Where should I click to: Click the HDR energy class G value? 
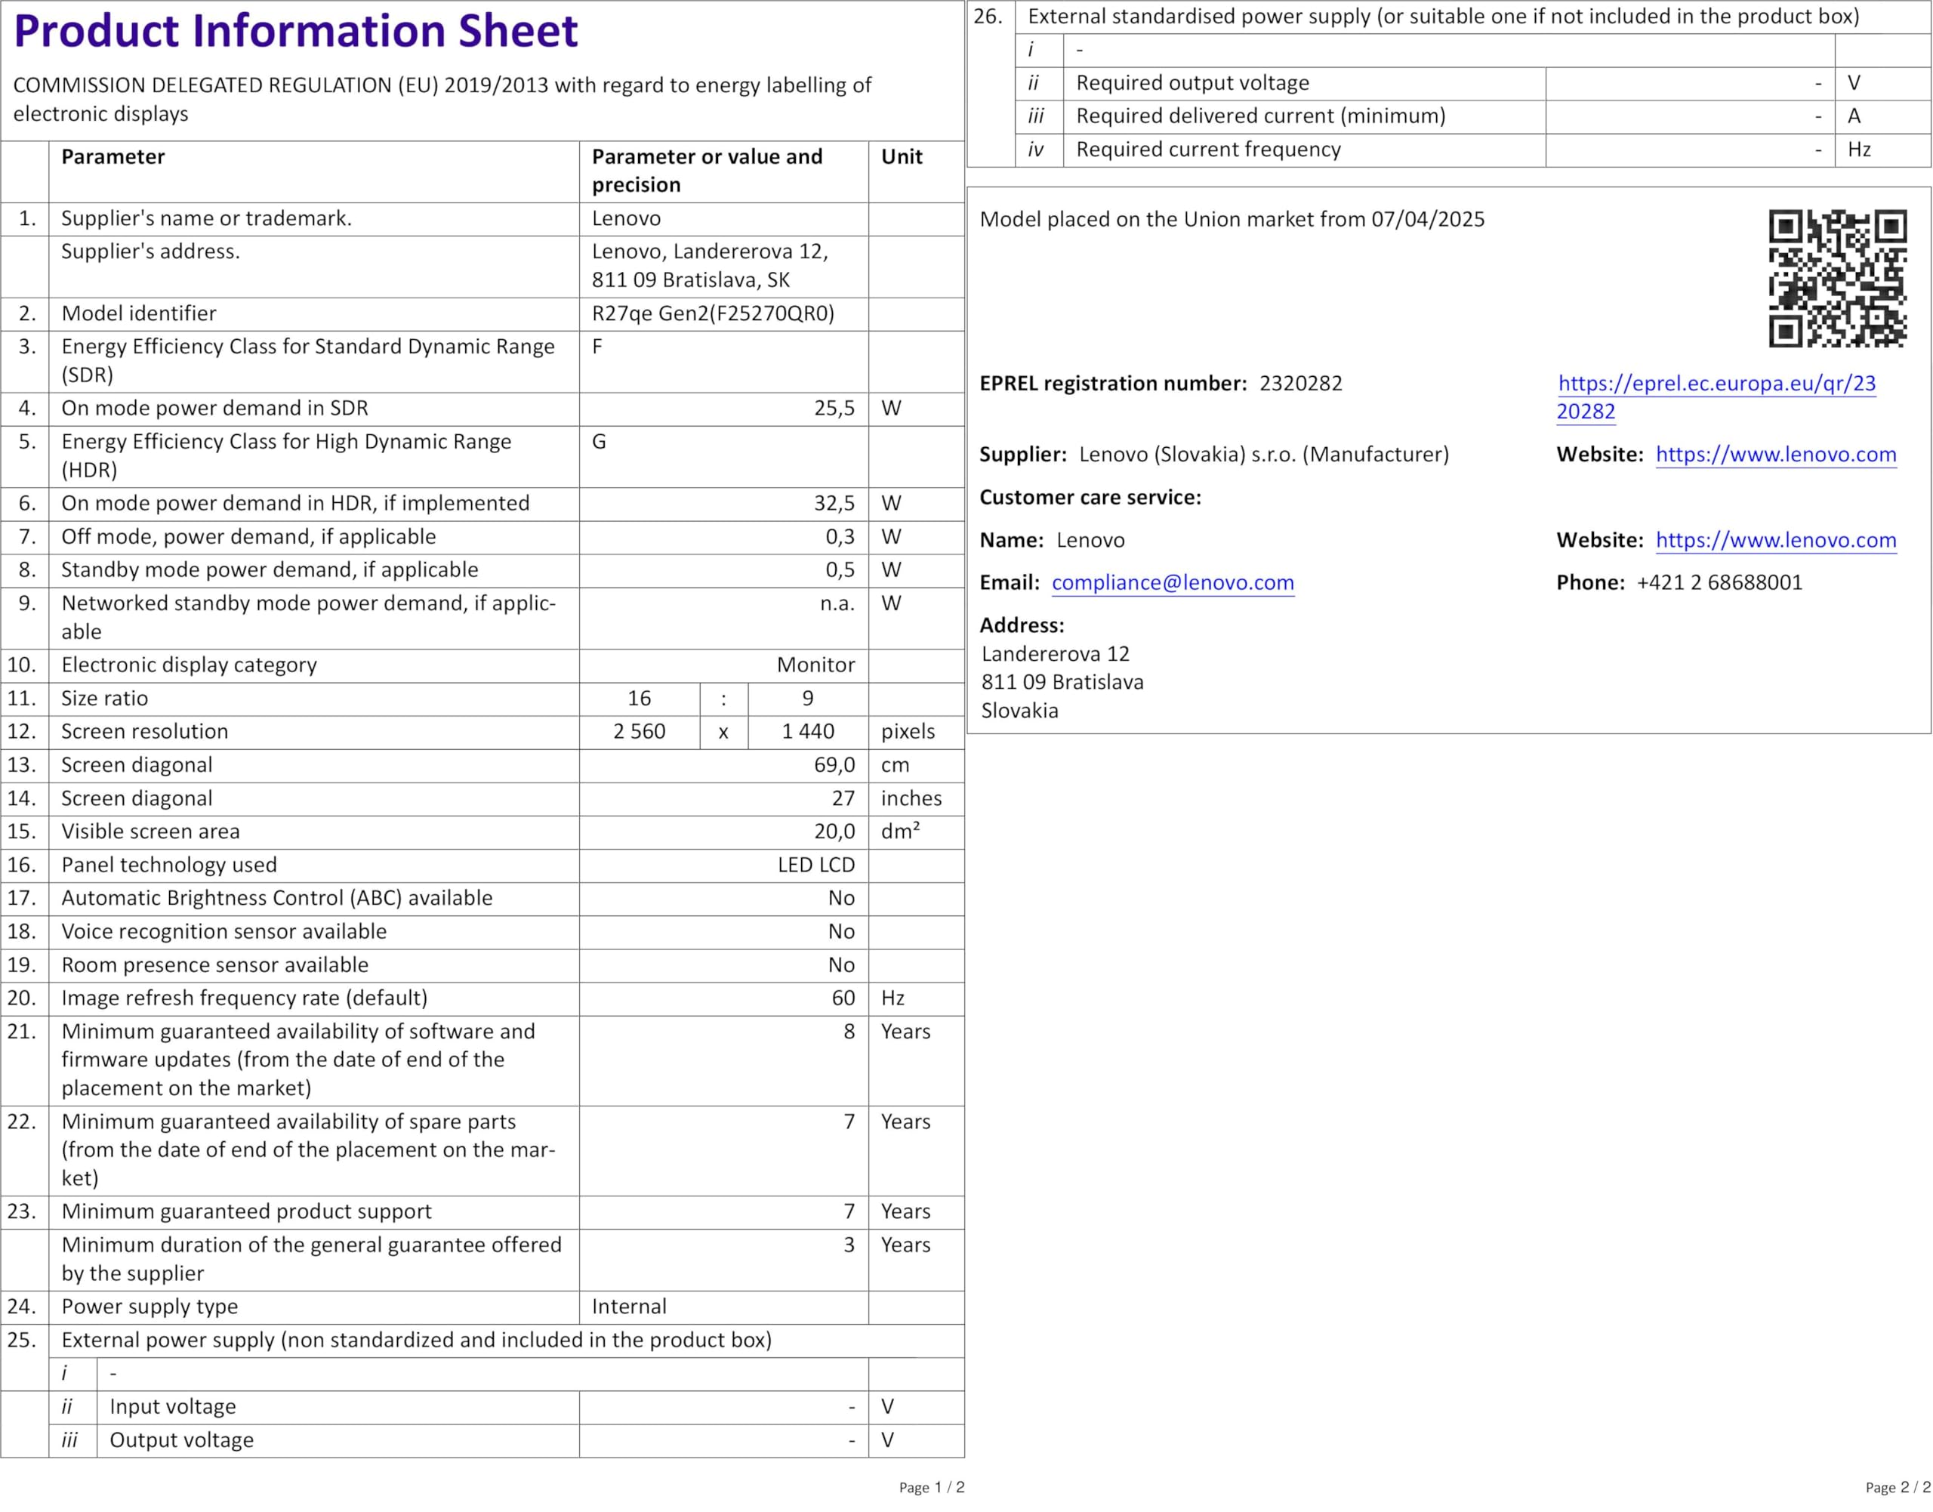tap(600, 442)
